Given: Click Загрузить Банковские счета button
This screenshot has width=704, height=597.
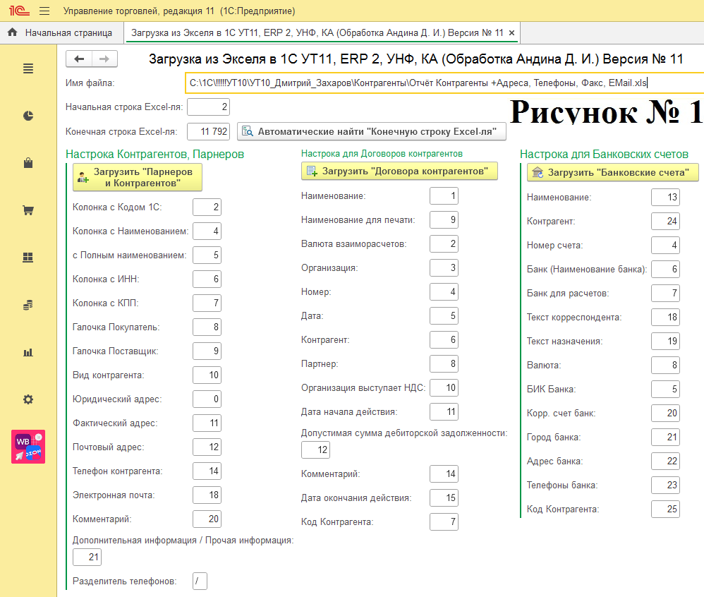Looking at the screenshot, I should 612,172.
